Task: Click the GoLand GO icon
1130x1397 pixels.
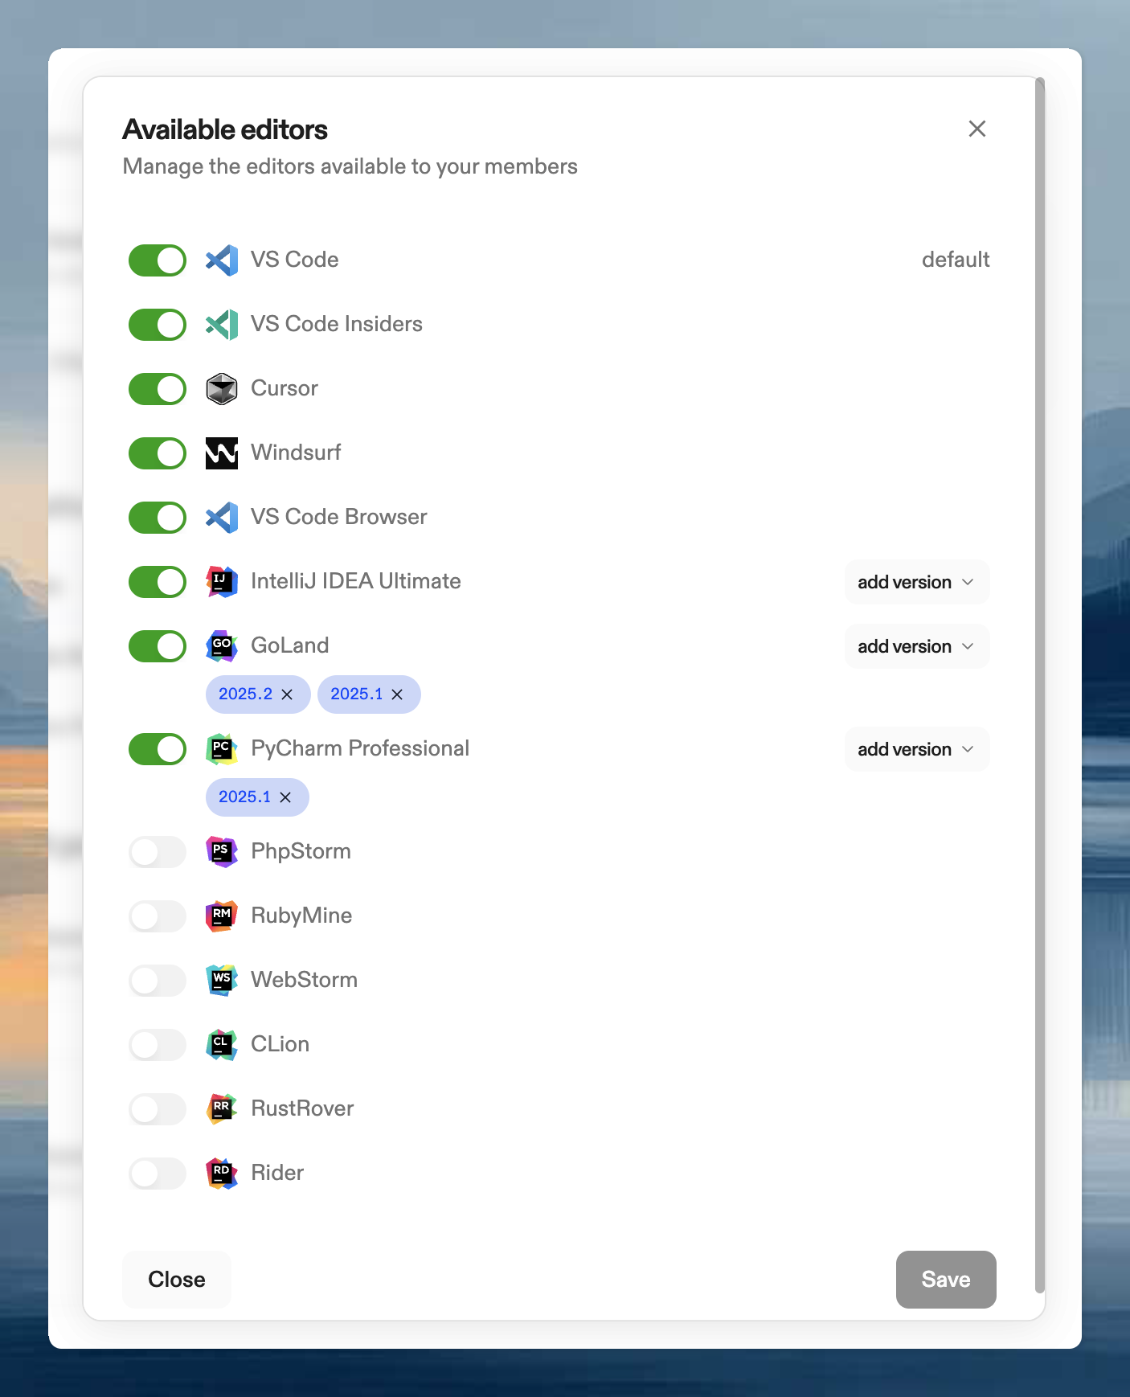Action: coord(222,646)
